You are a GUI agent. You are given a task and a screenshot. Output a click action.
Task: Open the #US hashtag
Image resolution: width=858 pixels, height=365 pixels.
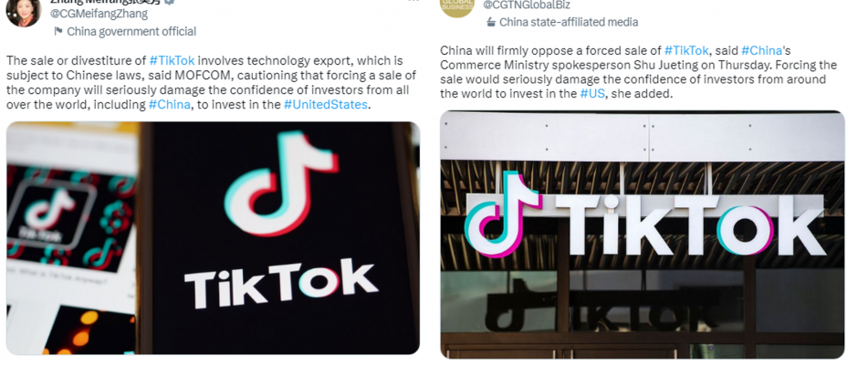(x=592, y=94)
